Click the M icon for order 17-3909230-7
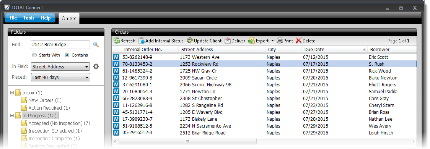 pos(116,119)
